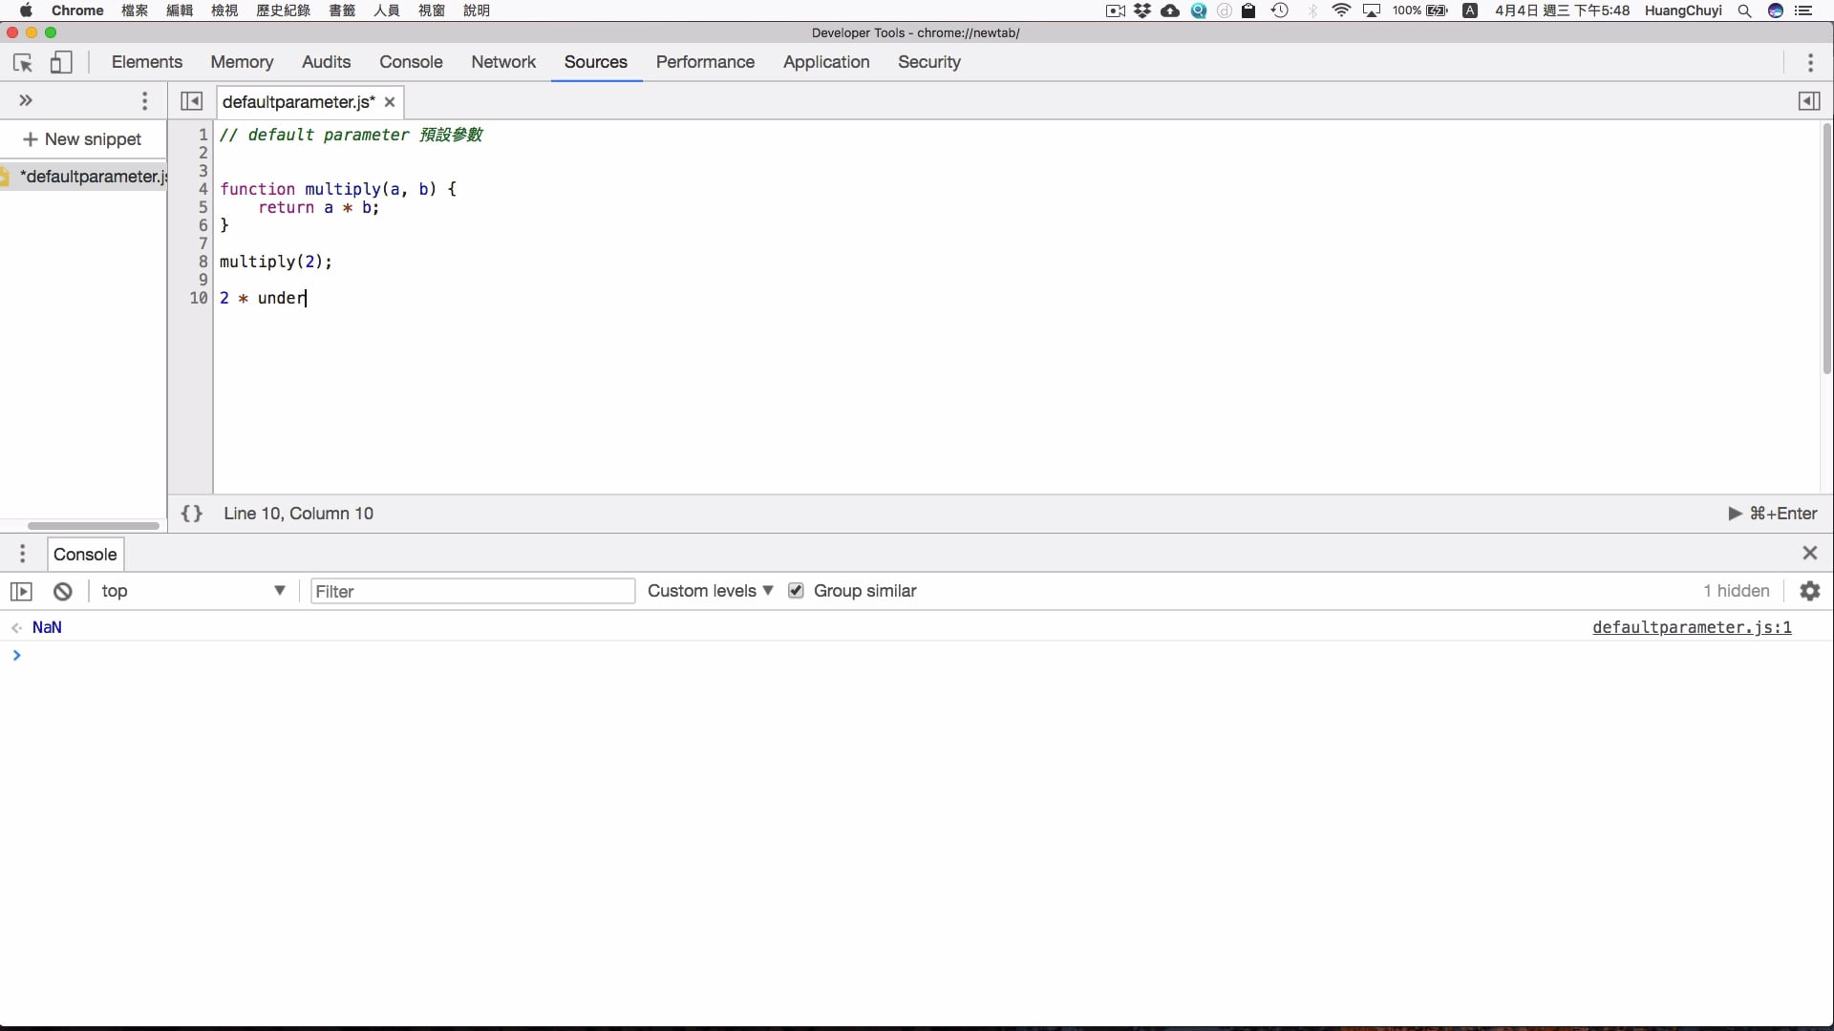Open the DevTools three-dot main menu
This screenshot has height=1031, width=1834.
pos(1811,62)
